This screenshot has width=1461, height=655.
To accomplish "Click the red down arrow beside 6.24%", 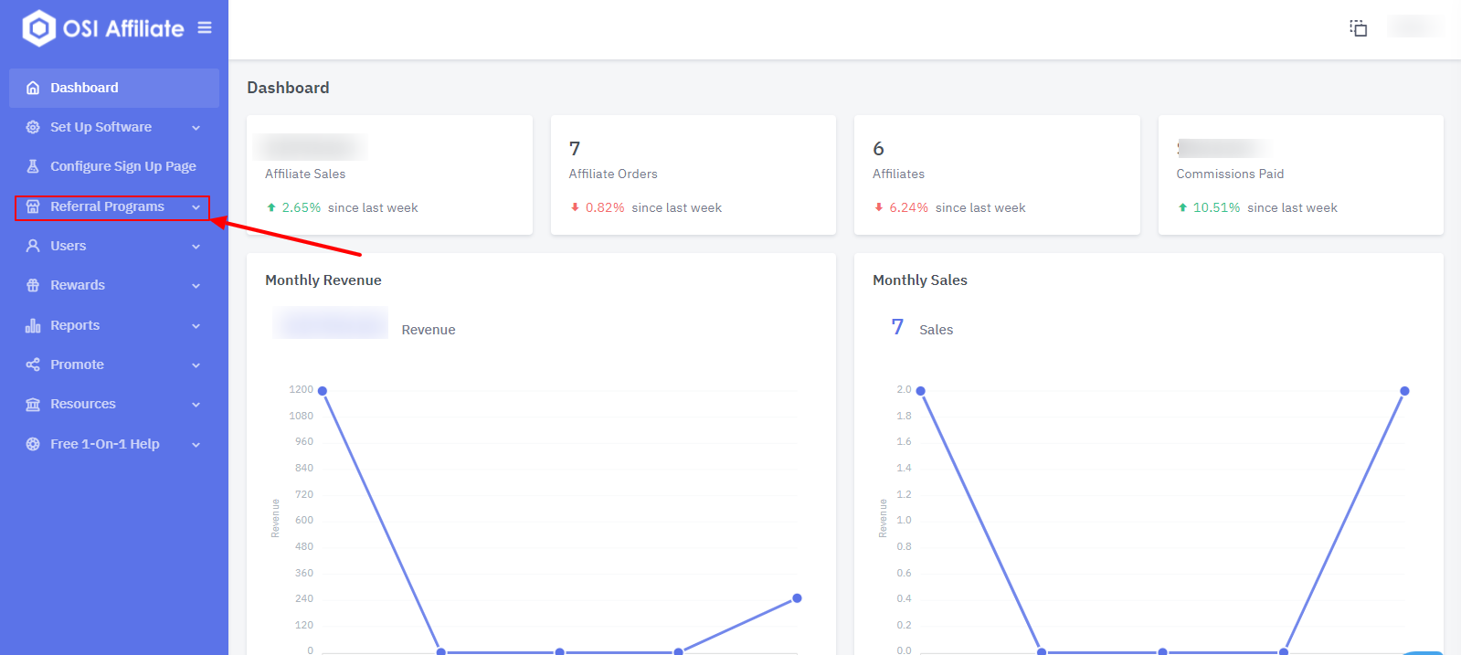I will pyautogui.click(x=879, y=207).
